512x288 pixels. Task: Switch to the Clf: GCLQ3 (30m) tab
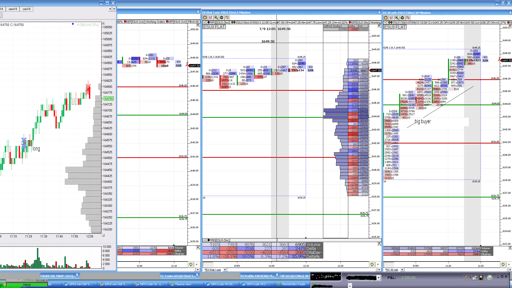coord(295,276)
